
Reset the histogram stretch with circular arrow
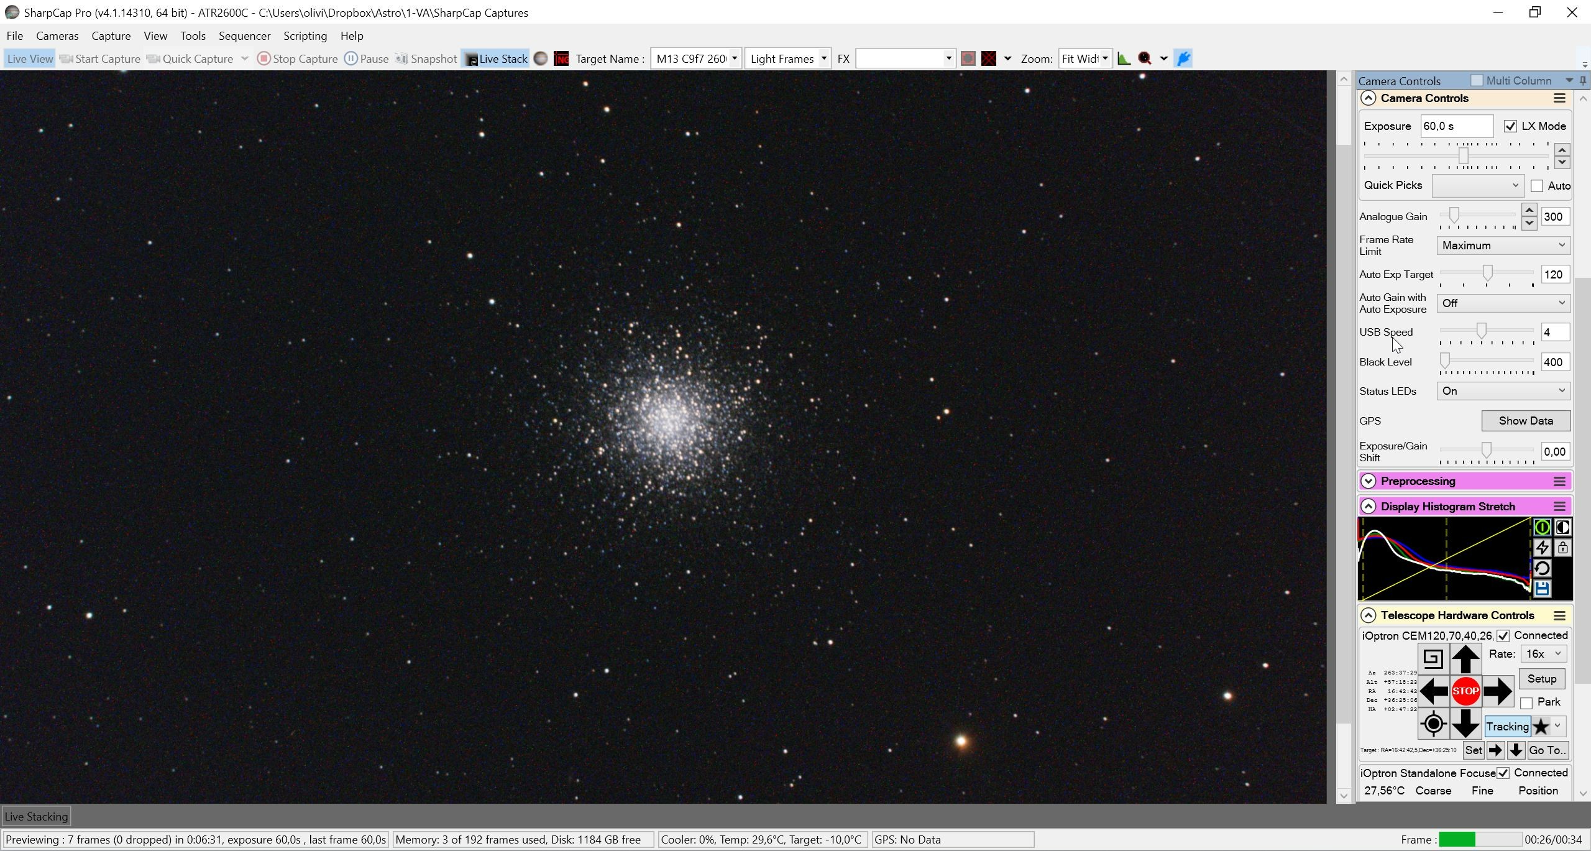(x=1542, y=568)
